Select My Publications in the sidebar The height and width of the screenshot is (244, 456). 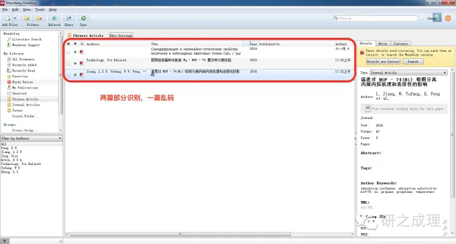point(22,88)
